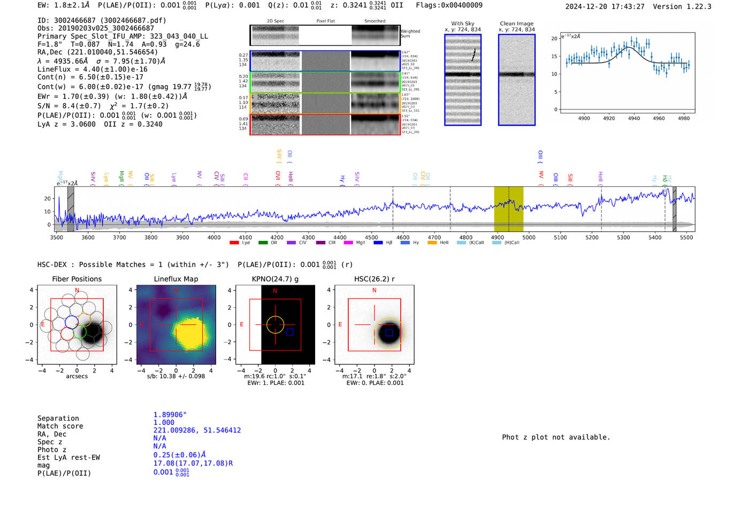The image size is (749, 510).
Task: Select the red-bordered 2D spectrum row
Action: [325, 124]
